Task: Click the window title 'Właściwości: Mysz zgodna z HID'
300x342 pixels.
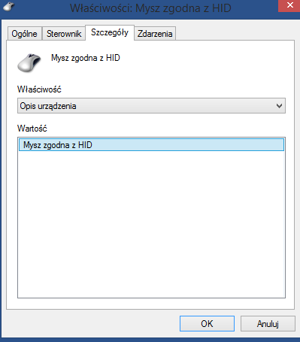Action: coord(150,8)
